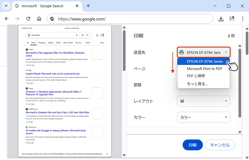Open the three-dot browser menu
The width and height of the screenshot is (249, 160).
point(243,19)
